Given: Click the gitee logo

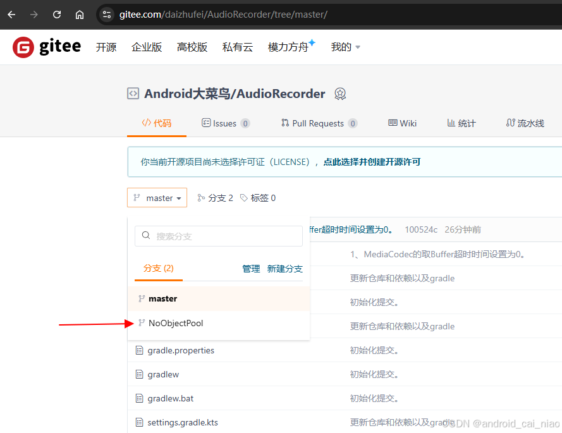Looking at the screenshot, I should 47,47.
